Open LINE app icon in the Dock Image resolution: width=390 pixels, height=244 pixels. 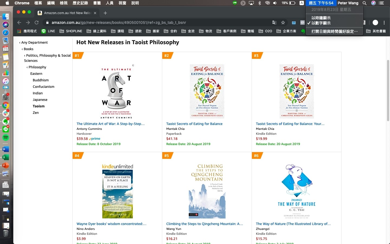point(6,130)
